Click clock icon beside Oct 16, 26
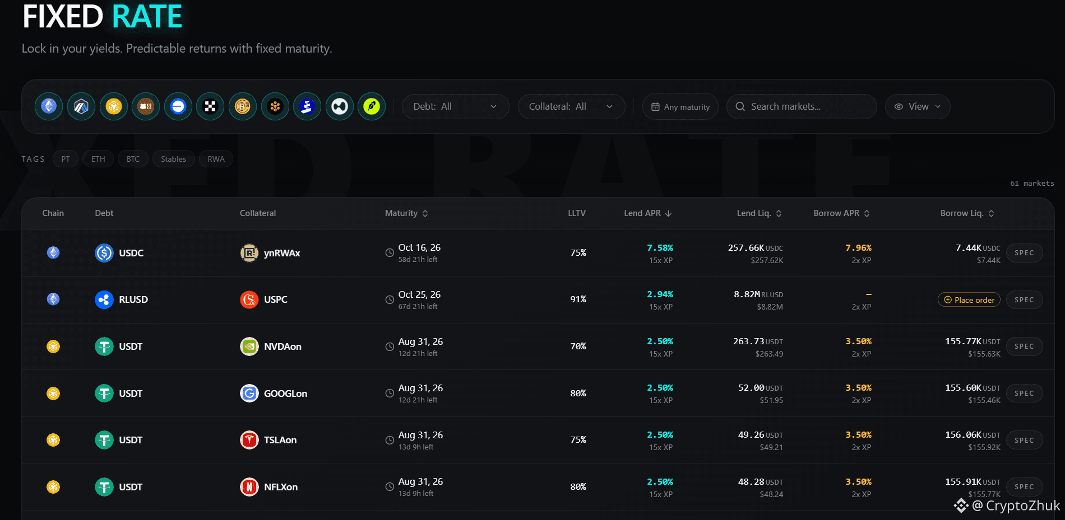This screenshot has height=520, width=1065. [x=390, y=253]
